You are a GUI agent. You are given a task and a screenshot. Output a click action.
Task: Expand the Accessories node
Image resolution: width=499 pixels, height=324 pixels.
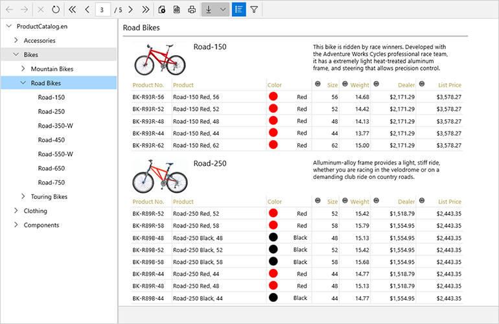[16, 40]
